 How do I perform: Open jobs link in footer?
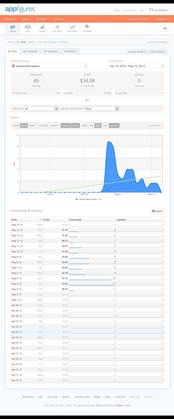[x=108, y=397]
